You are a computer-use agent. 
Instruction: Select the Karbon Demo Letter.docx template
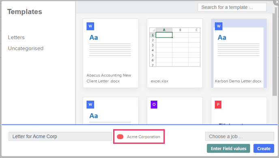(239, 53)
